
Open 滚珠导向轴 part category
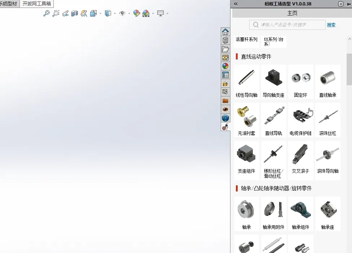click(328, 161)
